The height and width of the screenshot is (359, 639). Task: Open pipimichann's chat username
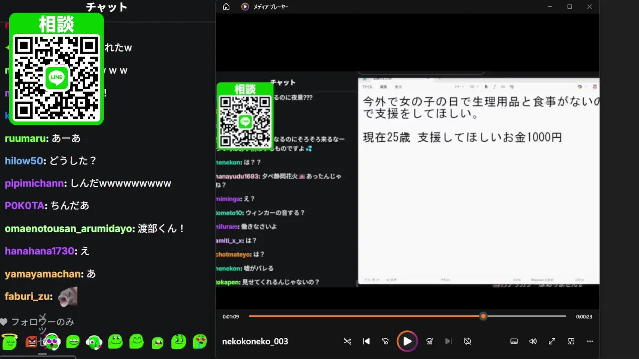pyautogui.click(x=34, y=183)
